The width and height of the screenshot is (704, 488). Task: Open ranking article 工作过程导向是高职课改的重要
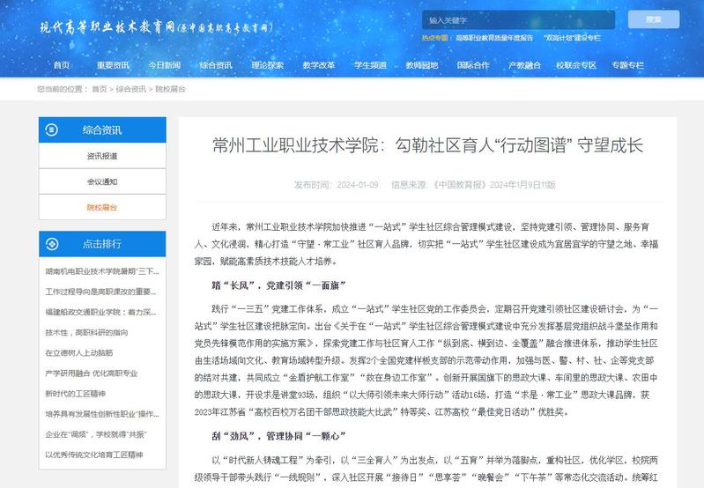click(100, 292)
